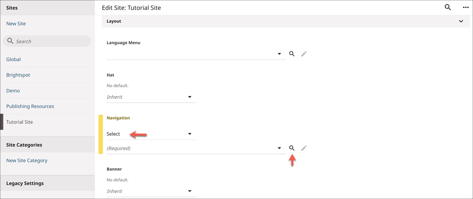
Task: Select Tutorial Site in the sidebar
Action: pyautogui.click(x=20, y=122)
